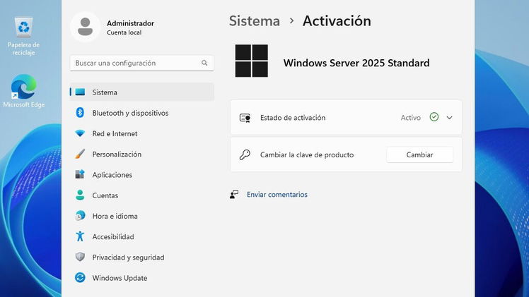Click the Cuentas person icon
The width and height of the screenshot is (529, 297).
pos(80,195)
